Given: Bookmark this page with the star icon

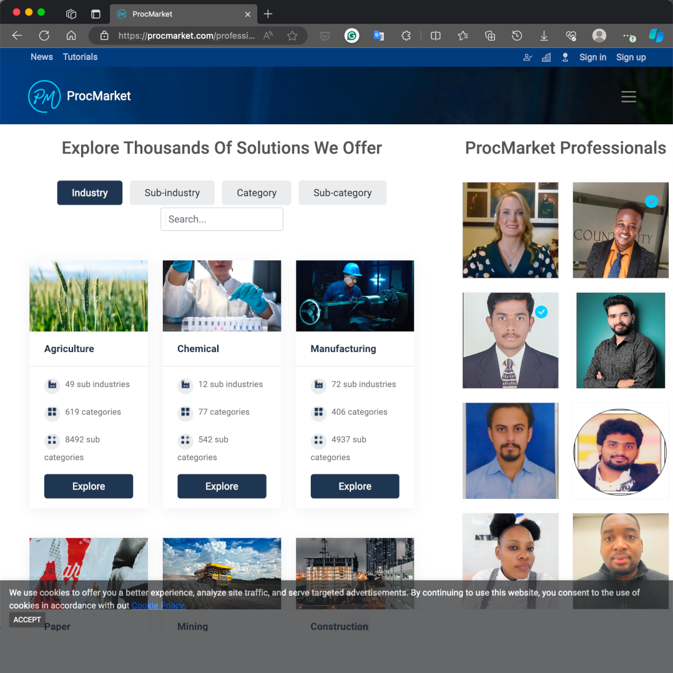Looking at the screenshot, I should (x=292, y=36).
